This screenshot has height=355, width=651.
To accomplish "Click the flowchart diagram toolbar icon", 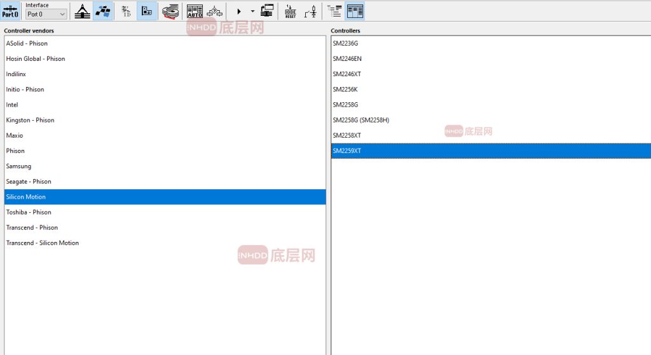I will pyautogui.click(x=216, y=11).
